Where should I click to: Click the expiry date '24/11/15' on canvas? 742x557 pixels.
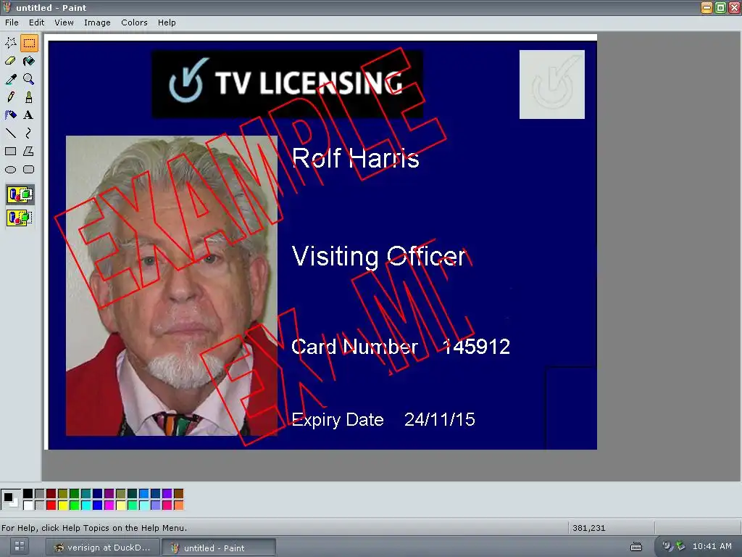point(440,420)
